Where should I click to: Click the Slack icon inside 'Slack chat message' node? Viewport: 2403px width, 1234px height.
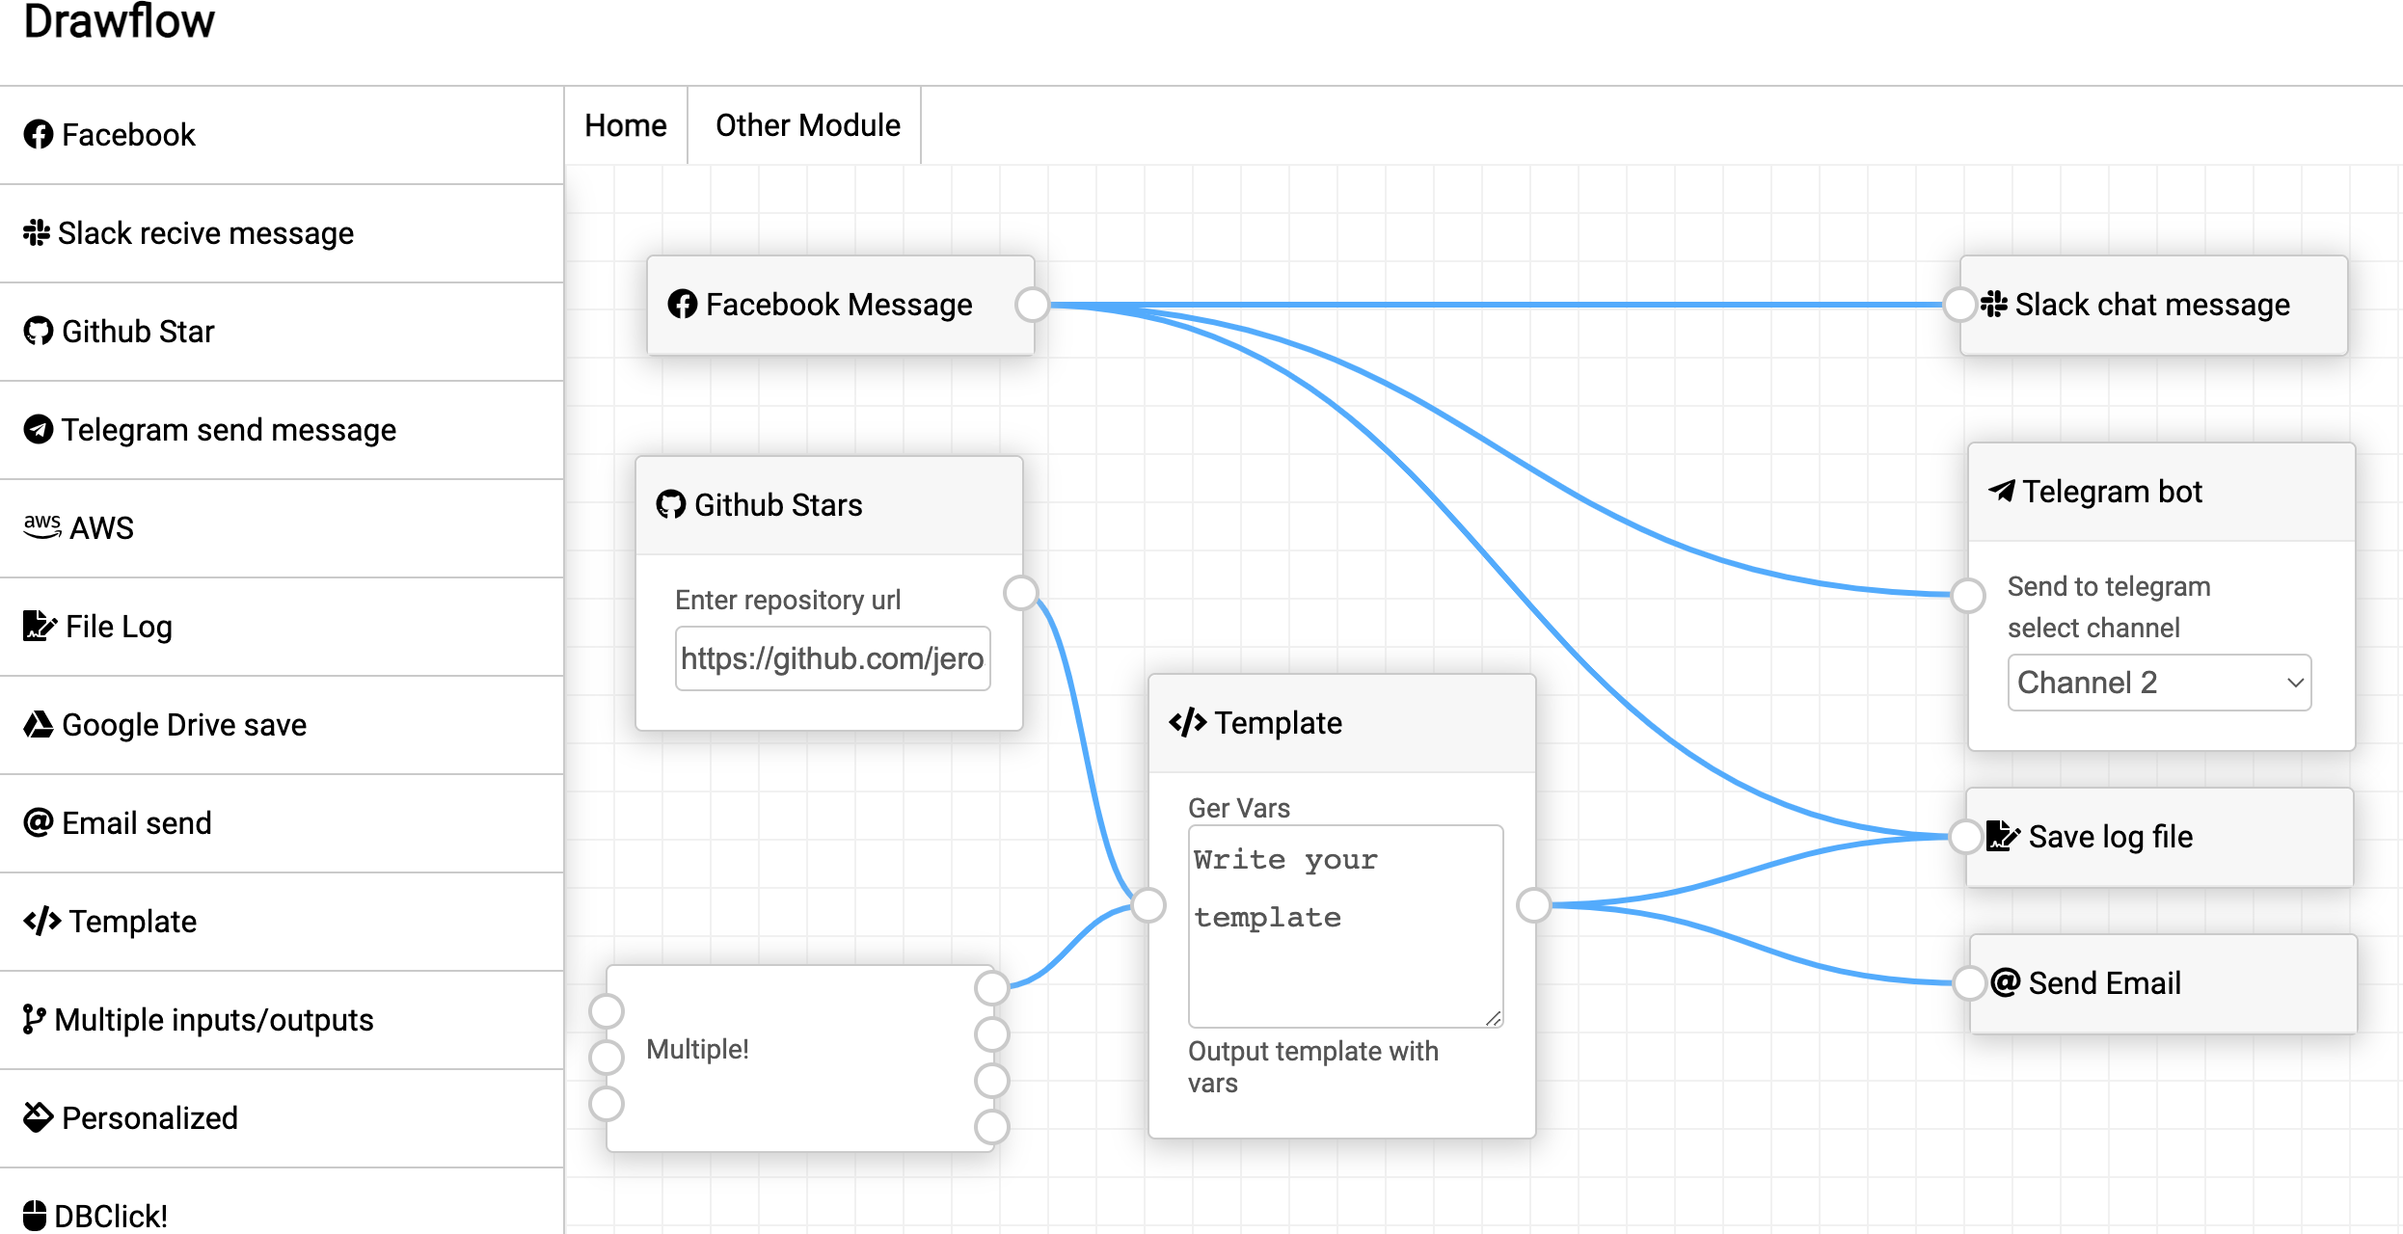coord(1993,304)
